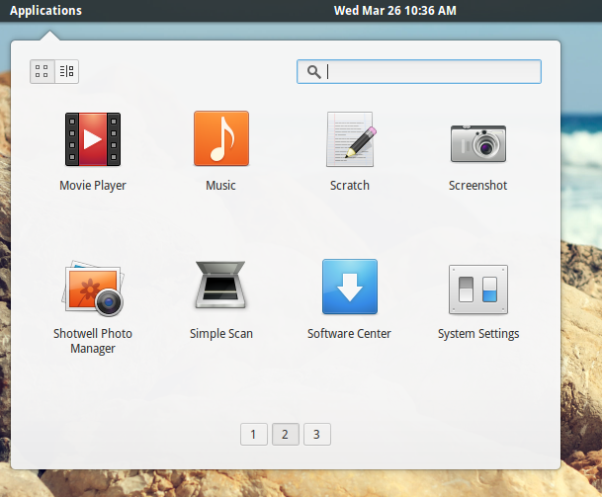The width and height of the screenshot is (602, 497).
Task: Go to page 3 of applications
Action: pyautogui.click(x=316, y=435)
